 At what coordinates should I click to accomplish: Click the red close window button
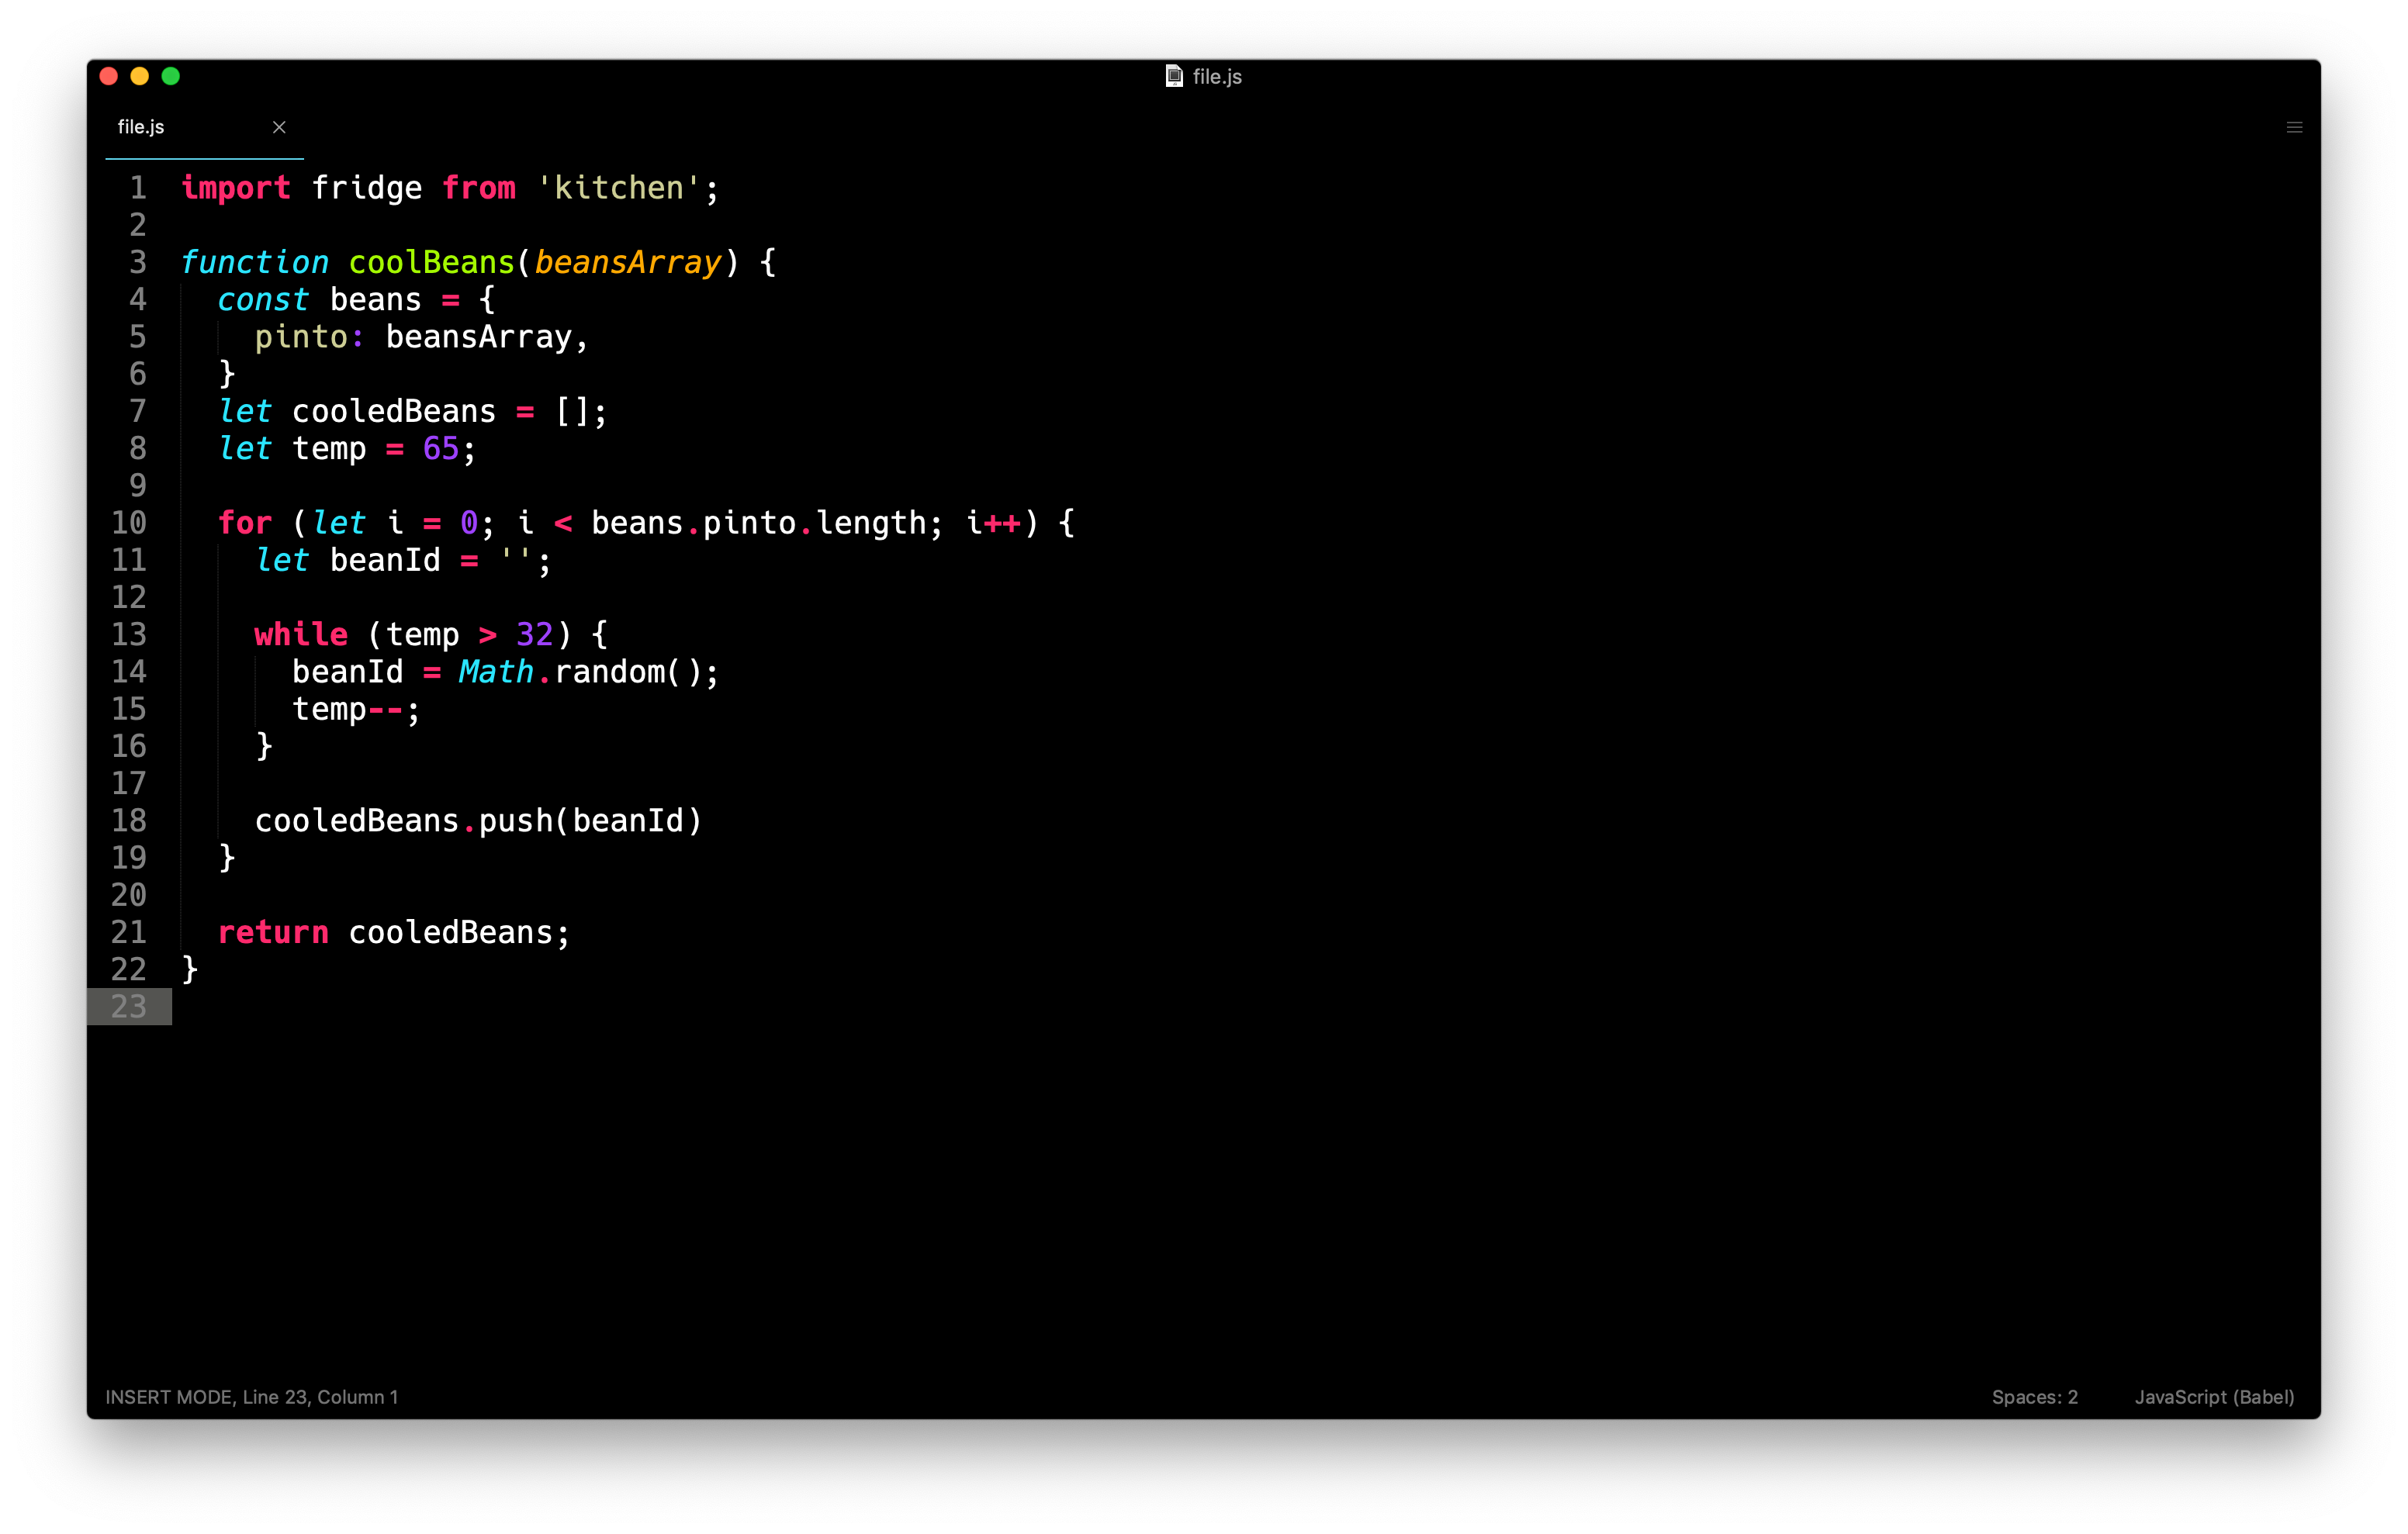(109, 76)
